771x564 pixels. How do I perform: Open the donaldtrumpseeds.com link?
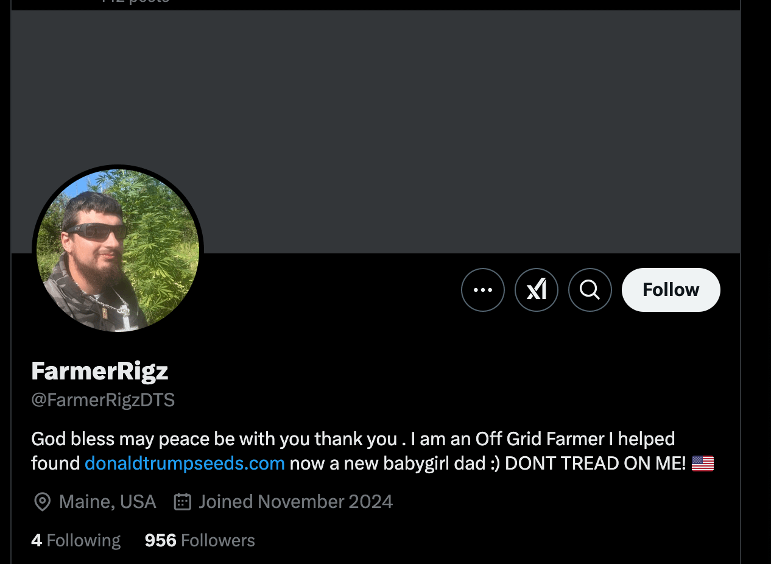pos(185,464)
